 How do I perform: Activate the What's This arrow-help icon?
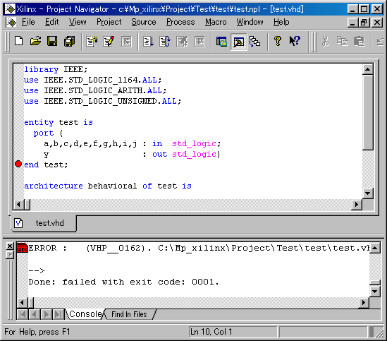click(295, 41)
